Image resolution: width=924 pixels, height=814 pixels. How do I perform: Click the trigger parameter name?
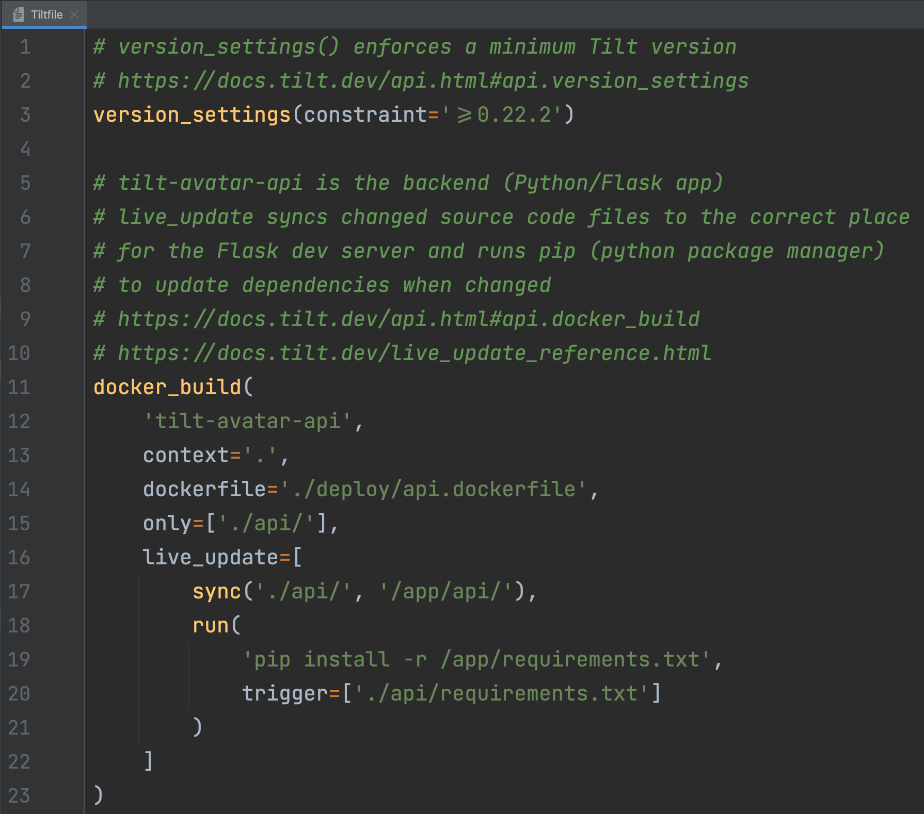click(285, 694)
